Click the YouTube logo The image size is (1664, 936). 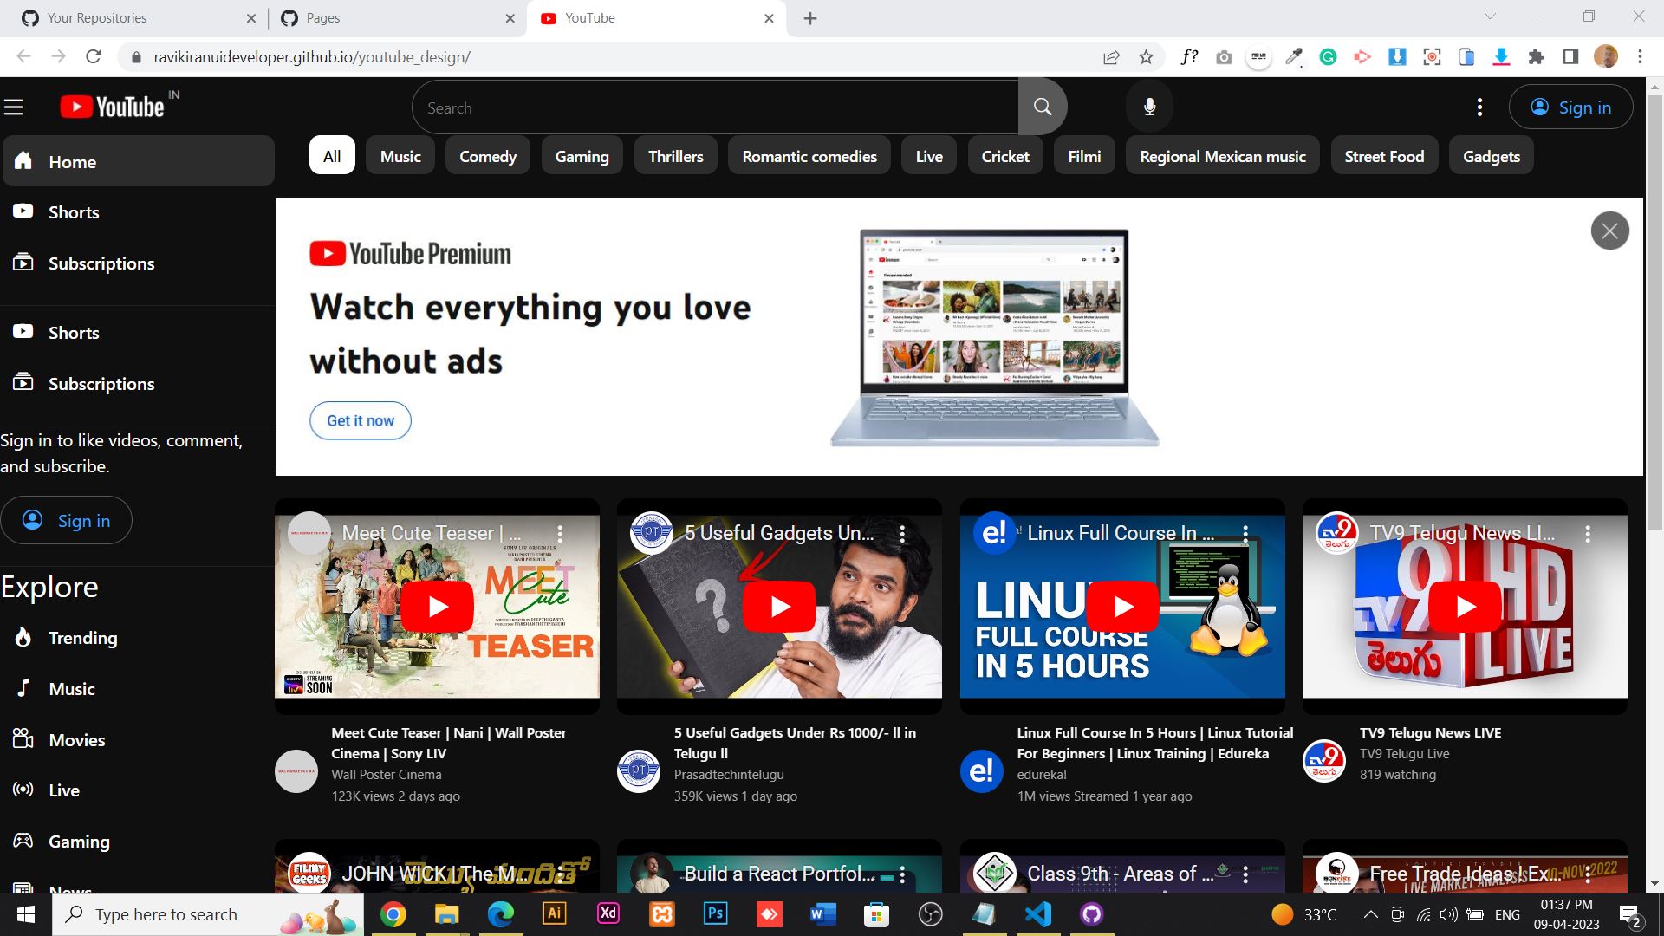pos(112,107)
